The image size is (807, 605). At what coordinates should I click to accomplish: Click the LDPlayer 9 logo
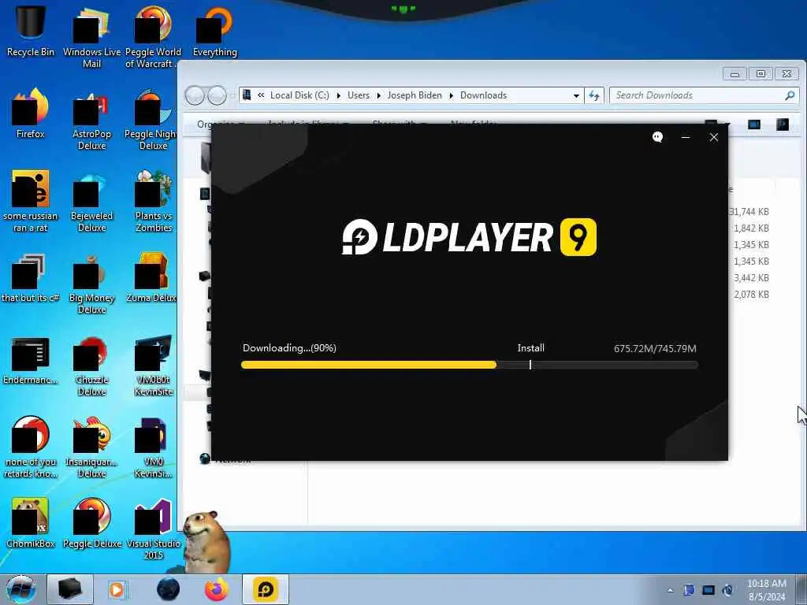(x=469, y=237)
